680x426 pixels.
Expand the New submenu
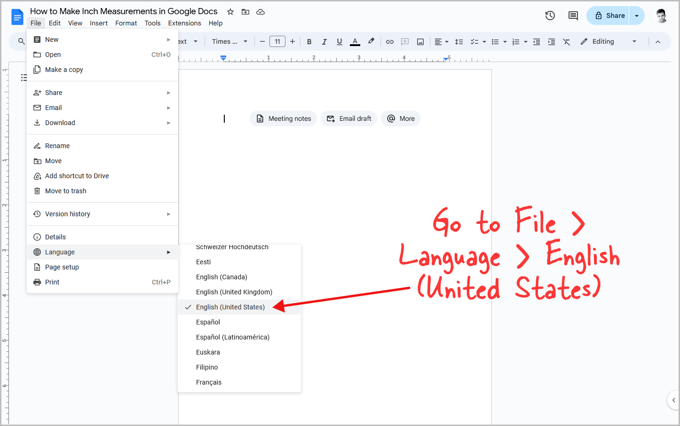(103, 39)
